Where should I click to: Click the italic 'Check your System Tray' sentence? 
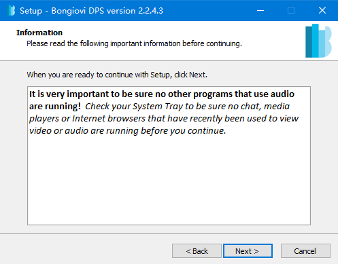[187, 107]
